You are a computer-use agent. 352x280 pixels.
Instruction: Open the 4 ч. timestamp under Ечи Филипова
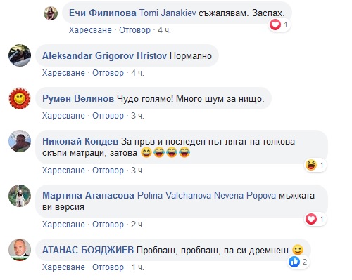click(164, 30)
